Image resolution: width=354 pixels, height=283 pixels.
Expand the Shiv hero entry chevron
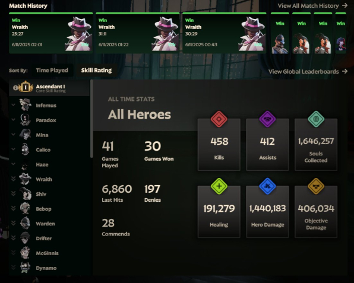point(13,193)
